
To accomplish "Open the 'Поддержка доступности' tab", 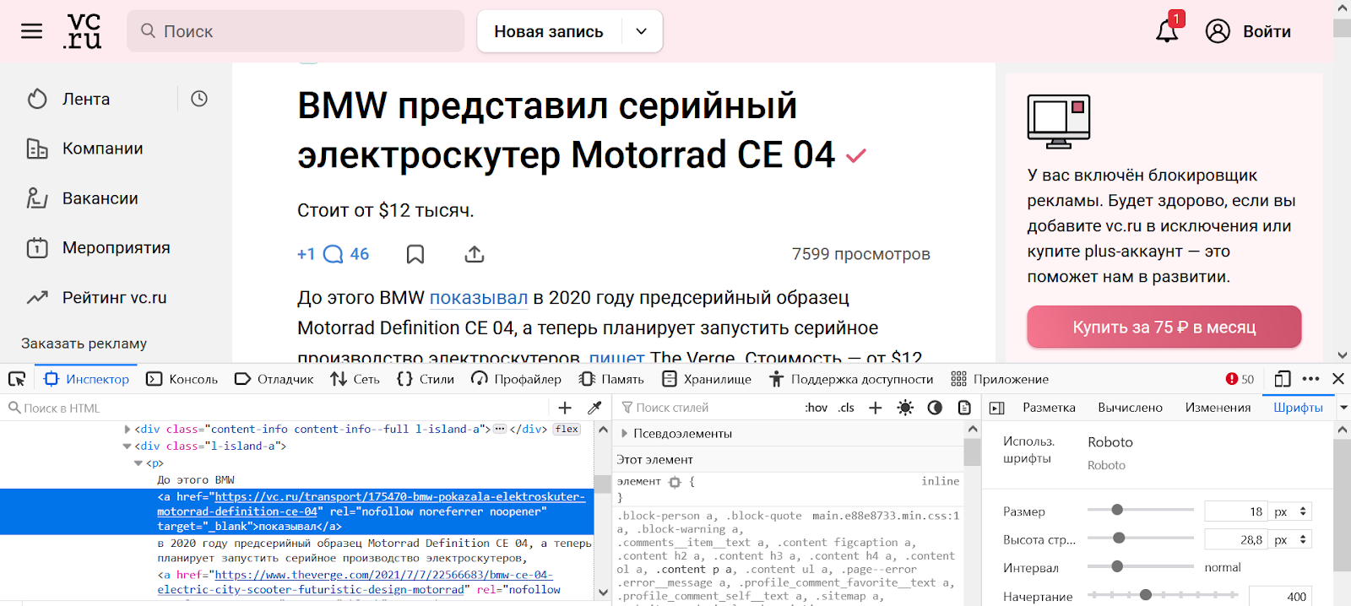I will tap(851, 379).
